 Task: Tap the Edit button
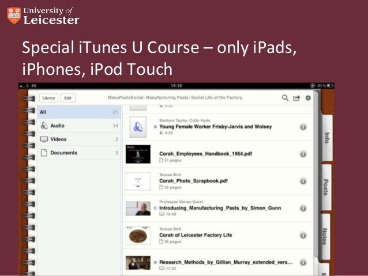pos(68,98)
